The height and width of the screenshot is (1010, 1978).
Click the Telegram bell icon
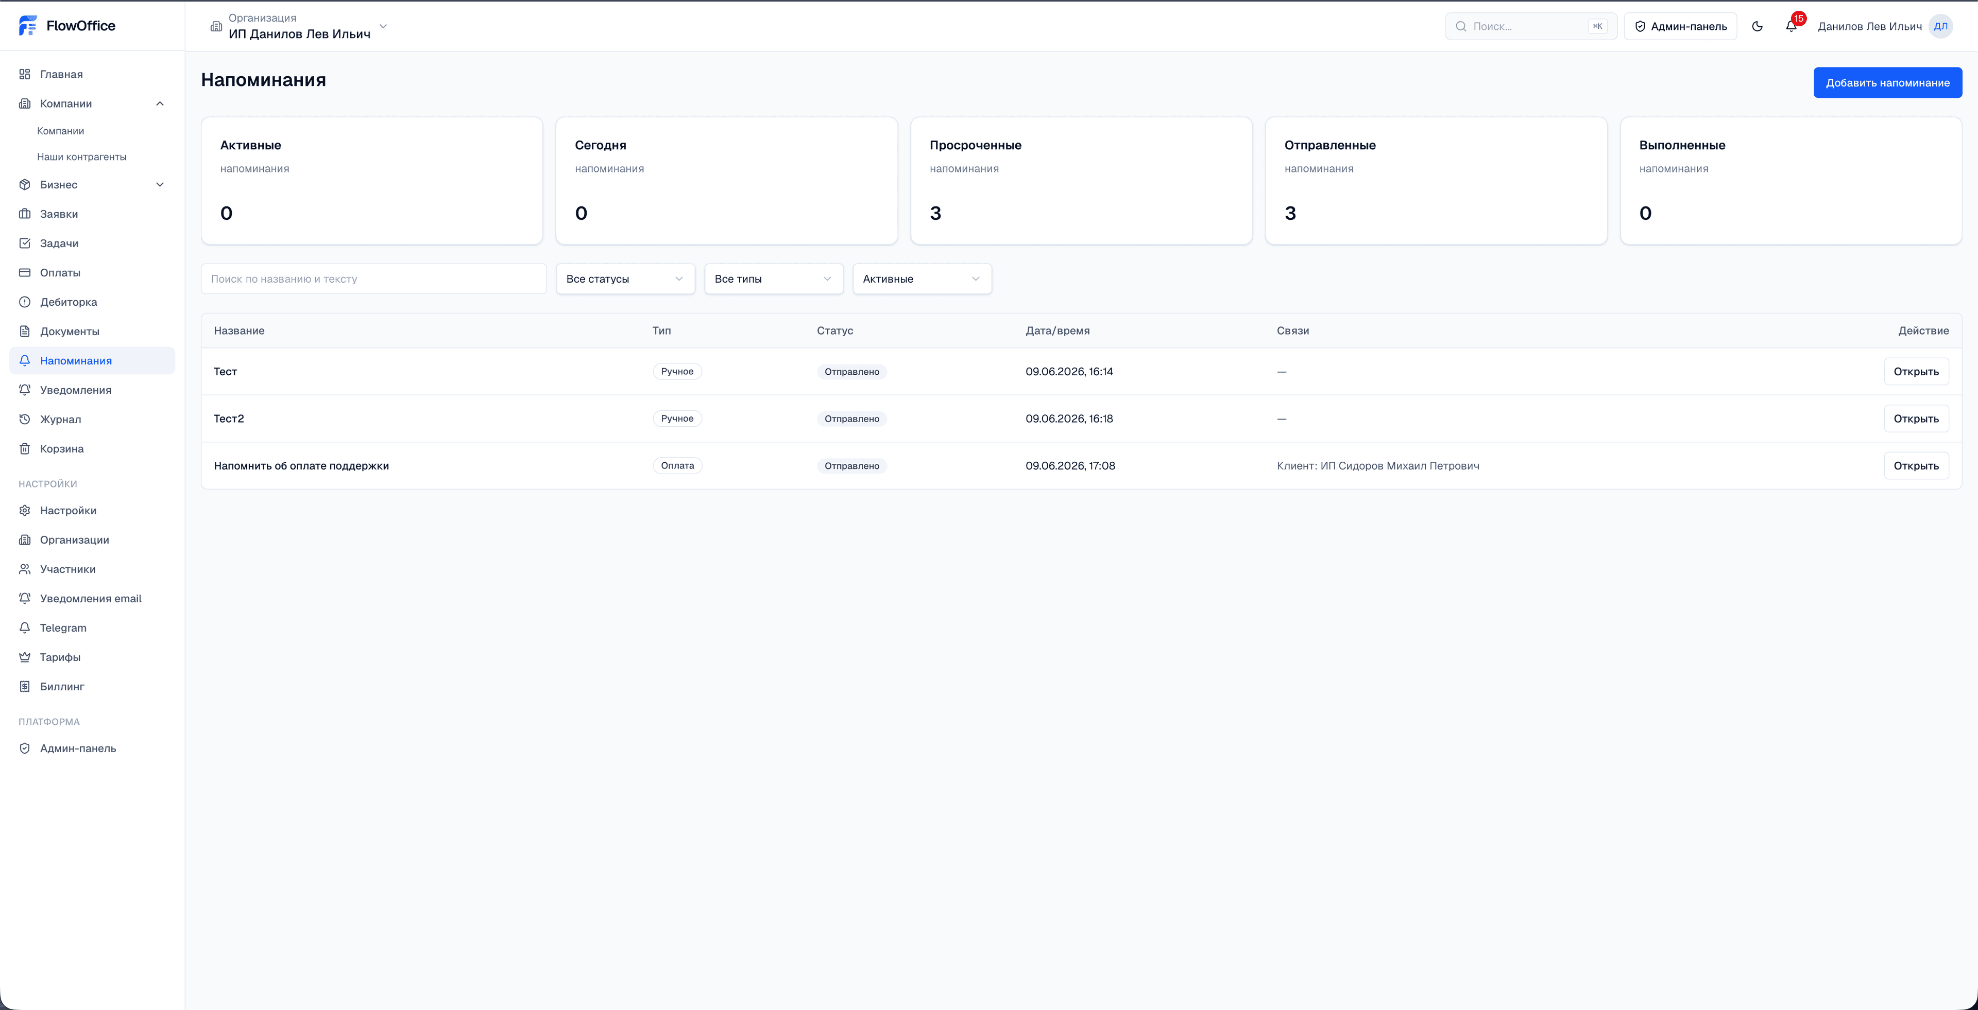coord(25,628)
